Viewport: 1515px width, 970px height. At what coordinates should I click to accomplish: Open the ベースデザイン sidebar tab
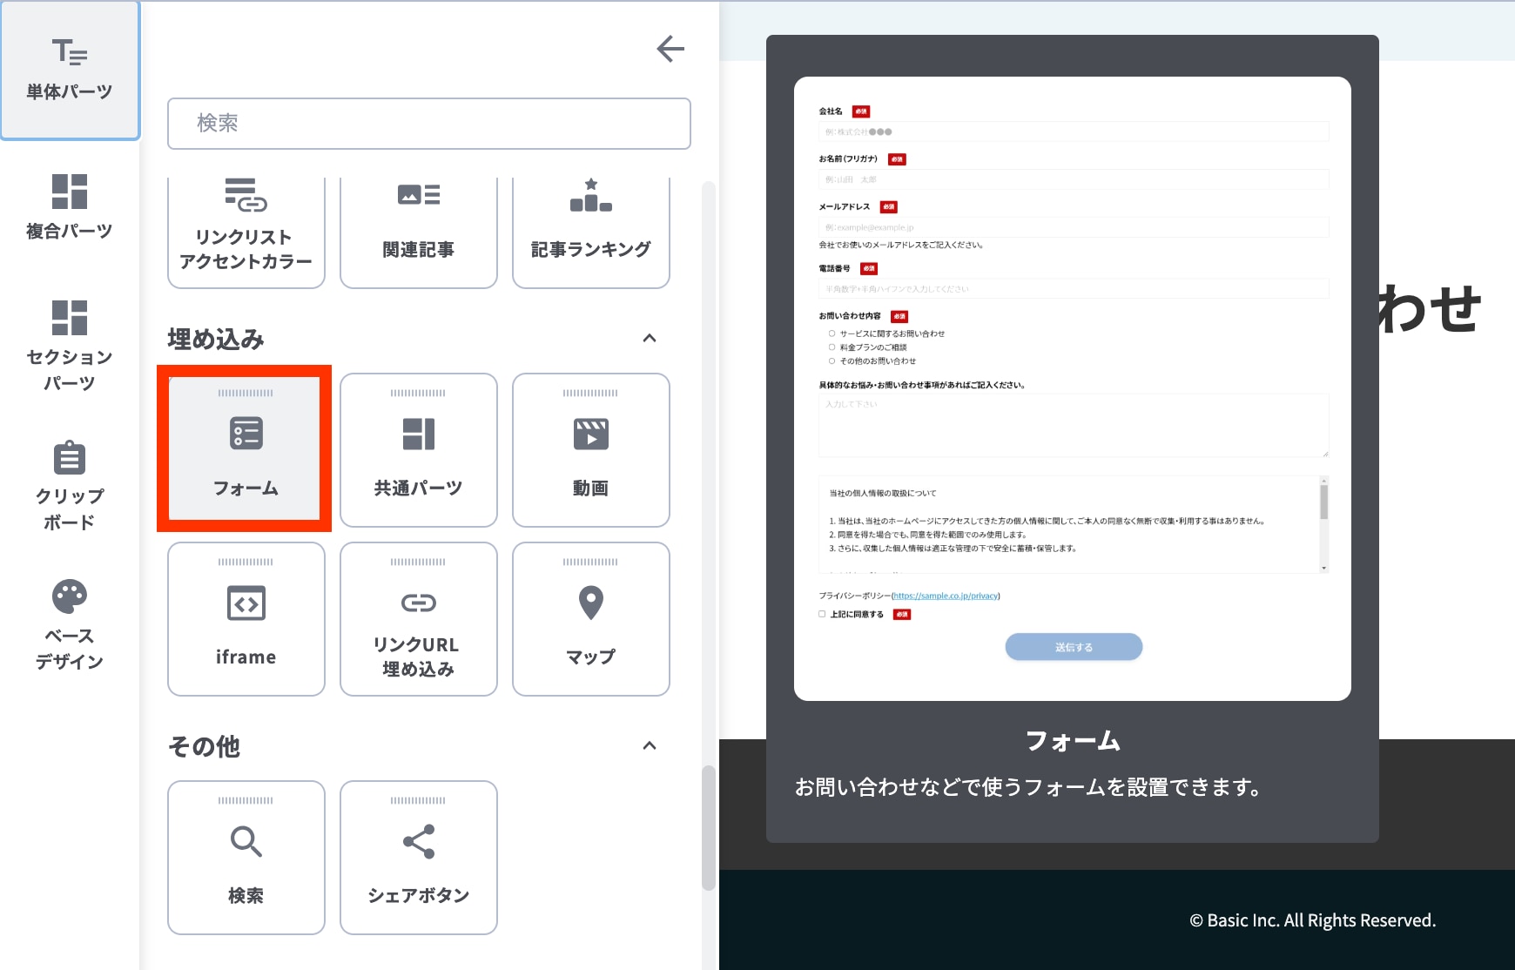click(70, 625)
